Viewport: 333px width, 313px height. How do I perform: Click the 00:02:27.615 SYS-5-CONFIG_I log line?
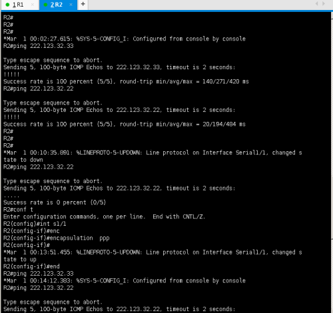[125, 39]
